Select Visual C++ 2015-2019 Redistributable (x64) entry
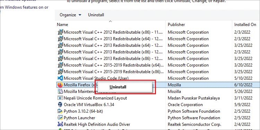 click(x=157, y=65)
